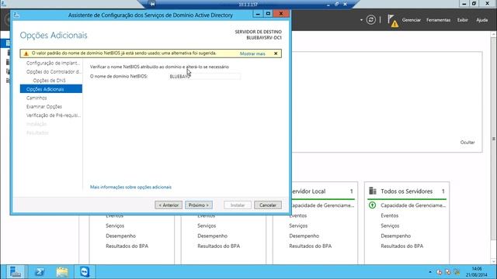Open the Ajuda menu

click(481, 20)
